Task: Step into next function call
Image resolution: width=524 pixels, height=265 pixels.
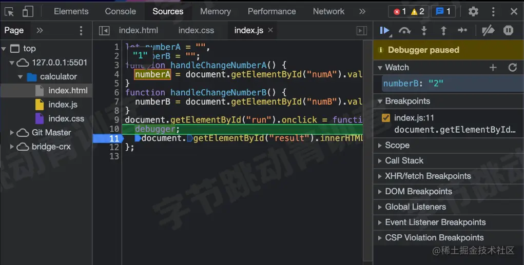Action: (x=424, y=31)
